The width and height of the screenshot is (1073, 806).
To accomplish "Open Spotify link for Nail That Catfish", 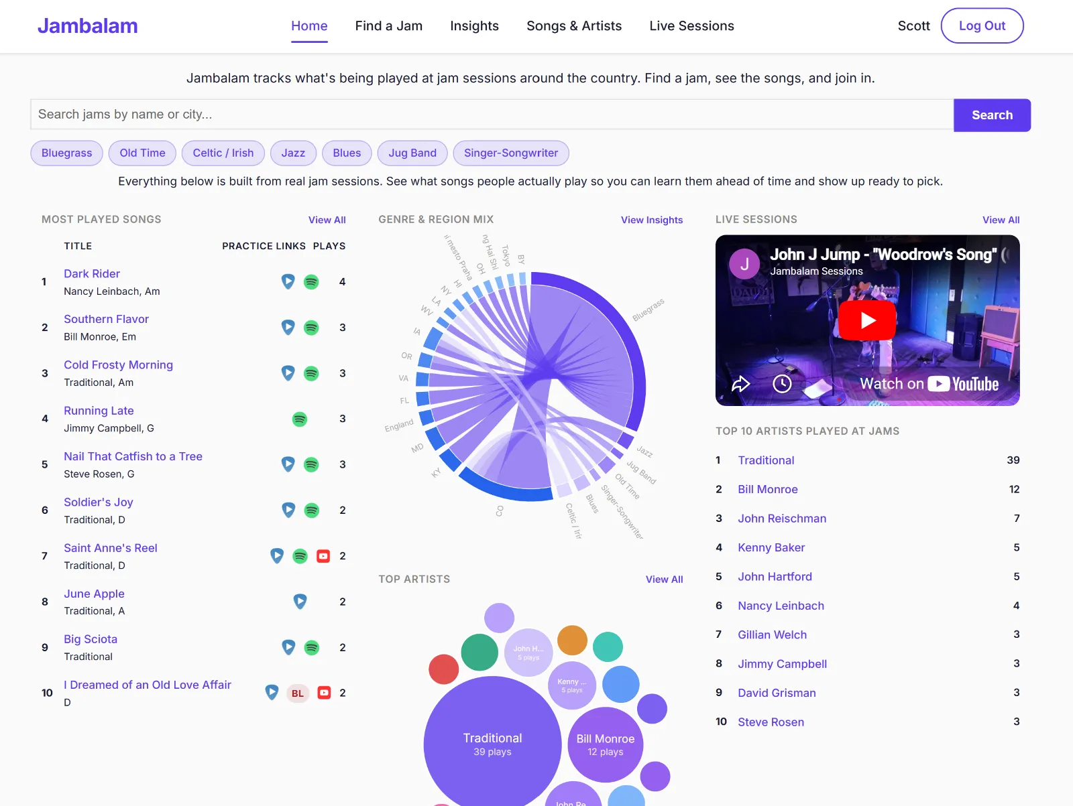I will point(311,464).
